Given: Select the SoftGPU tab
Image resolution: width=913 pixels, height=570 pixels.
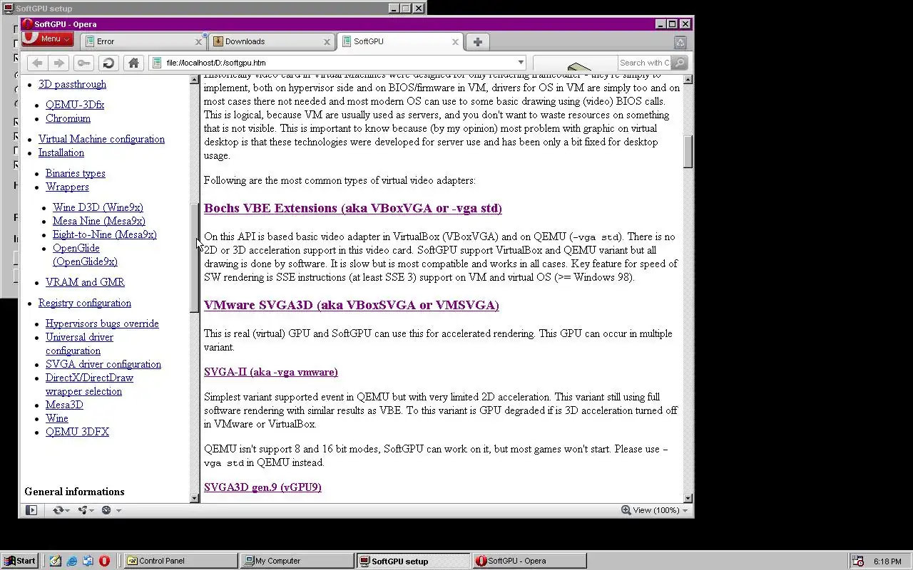Looking at the screenshot, I should [399, 41].
